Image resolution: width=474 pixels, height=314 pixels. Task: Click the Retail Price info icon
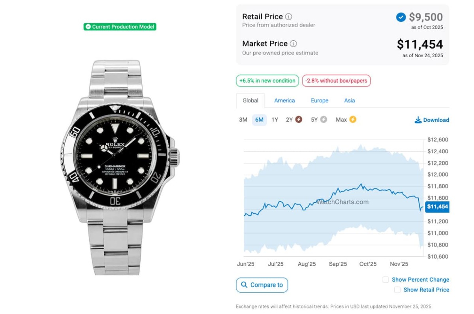pyautogui.click(x=289, y=17)
